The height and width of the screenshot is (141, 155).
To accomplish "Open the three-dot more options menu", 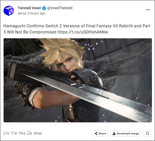I will tap(148, 10).
